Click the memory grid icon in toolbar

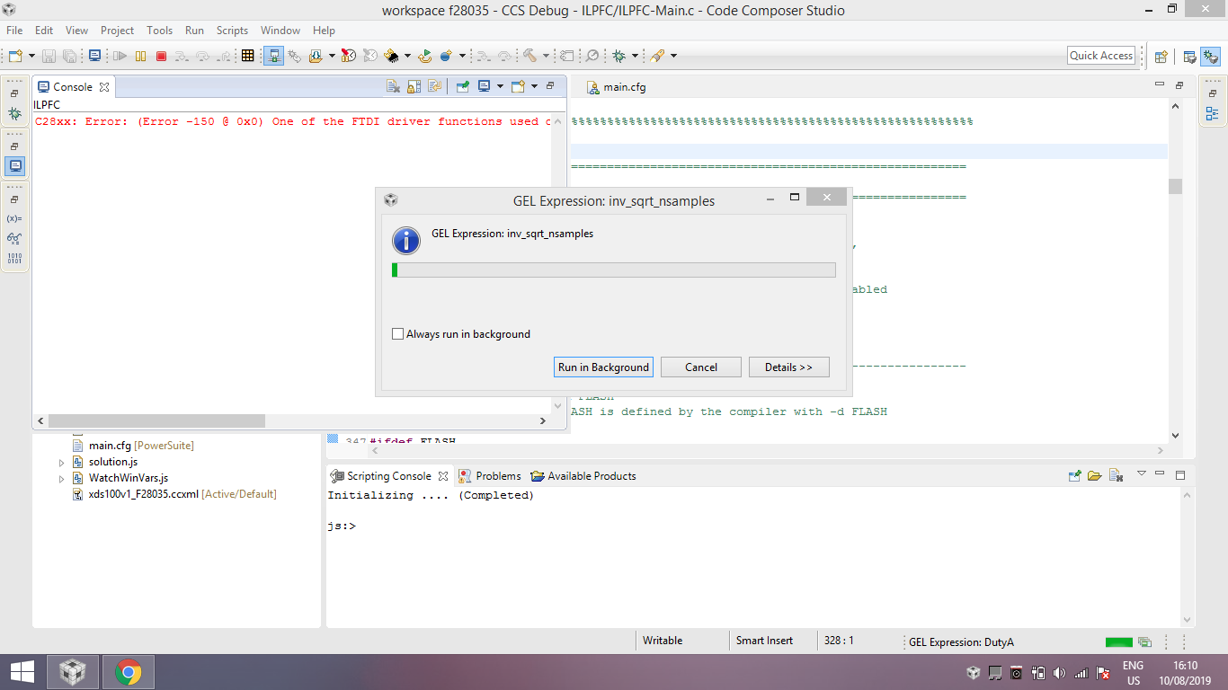247,56
